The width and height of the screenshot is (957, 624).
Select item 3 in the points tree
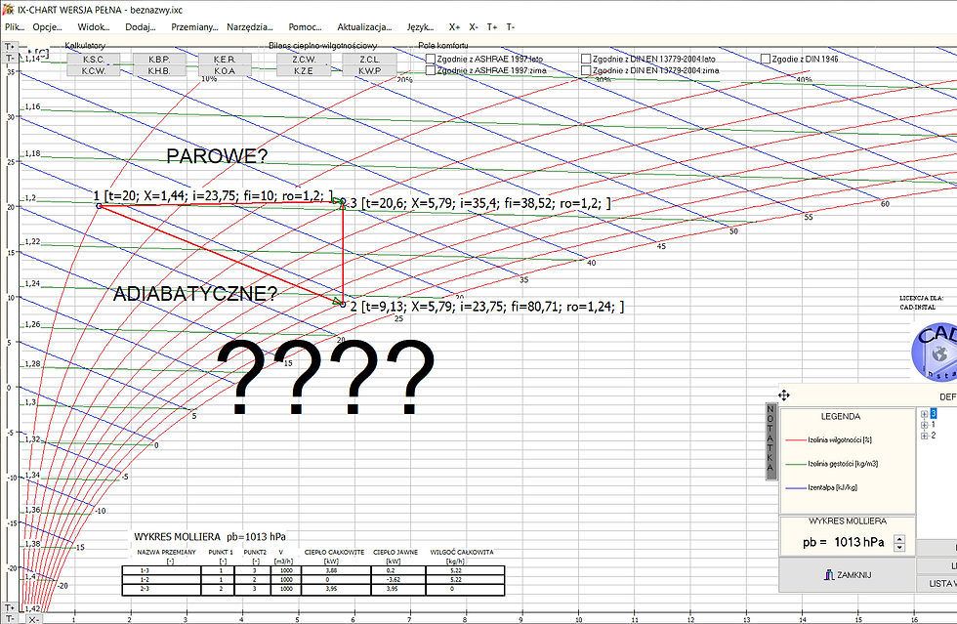click(934, 414)
